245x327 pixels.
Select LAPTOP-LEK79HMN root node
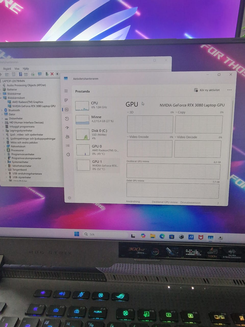(14, 81)
